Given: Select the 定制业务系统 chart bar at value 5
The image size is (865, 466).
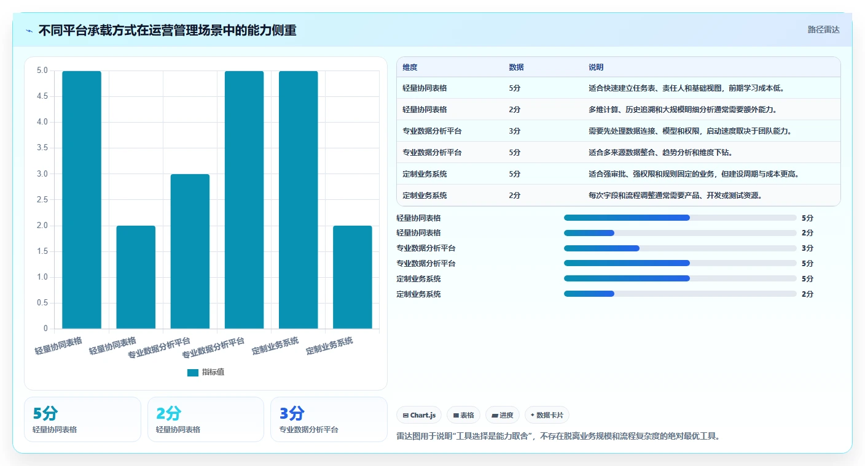Looking at the screenshot, I should [x=299, y=200].
